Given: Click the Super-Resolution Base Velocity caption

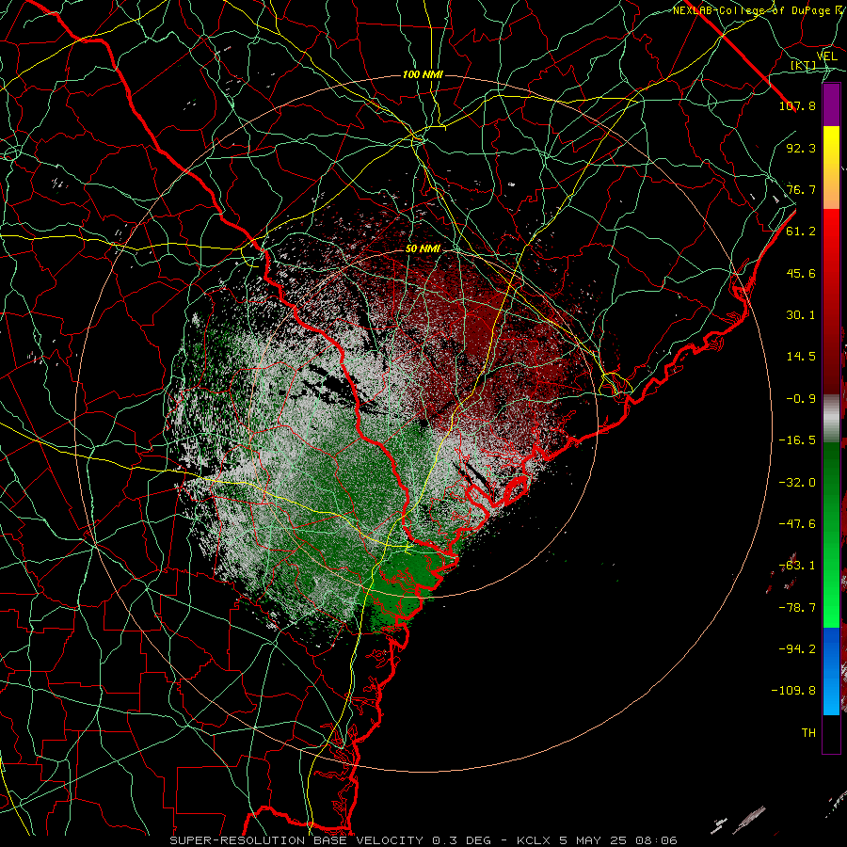Looking at the screenshot, I should [x=423, y=840].
